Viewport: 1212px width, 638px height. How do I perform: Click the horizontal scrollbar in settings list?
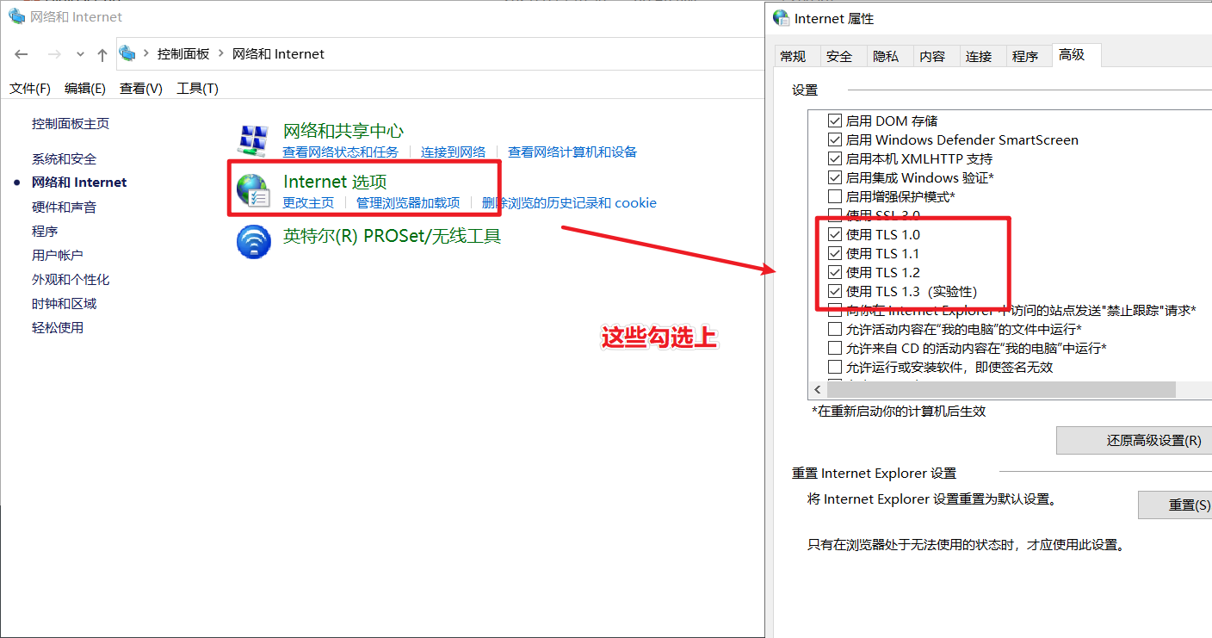1001,390
